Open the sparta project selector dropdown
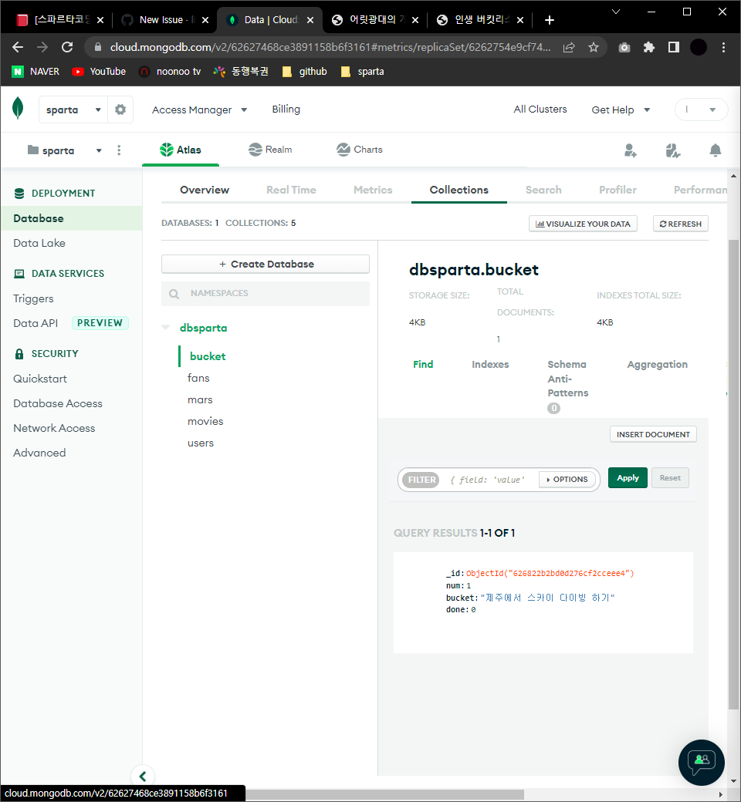Viewport: 741px width, 802px height. (65, 150)
